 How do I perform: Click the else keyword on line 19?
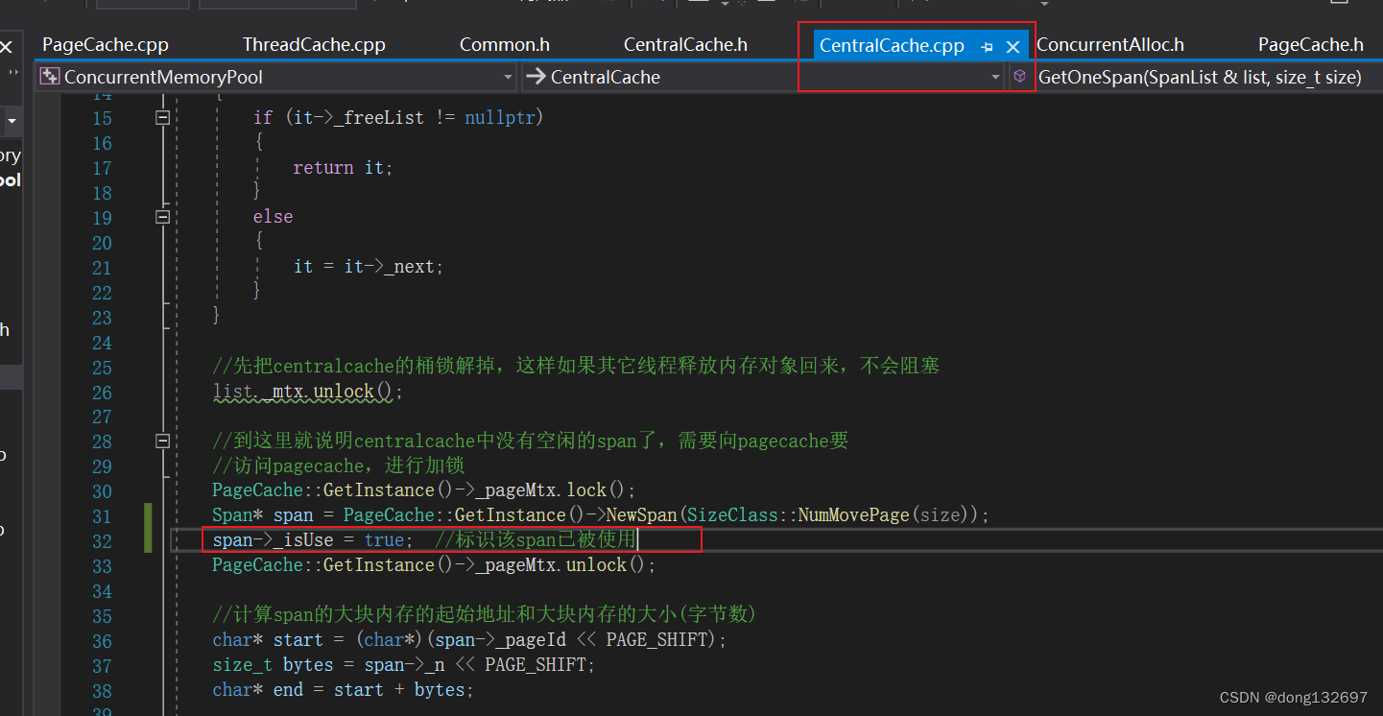[x=273, y=217]
